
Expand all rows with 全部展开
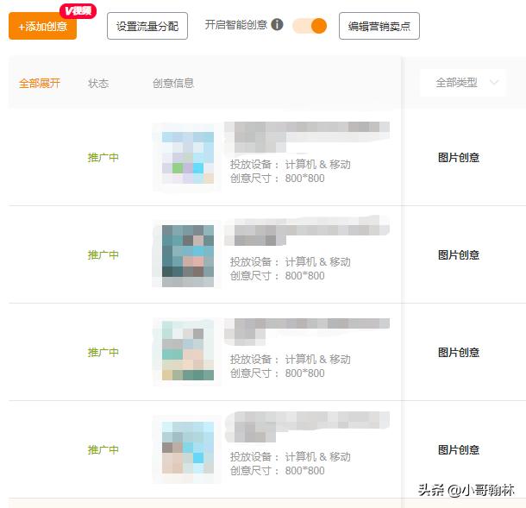click(40, 83)
